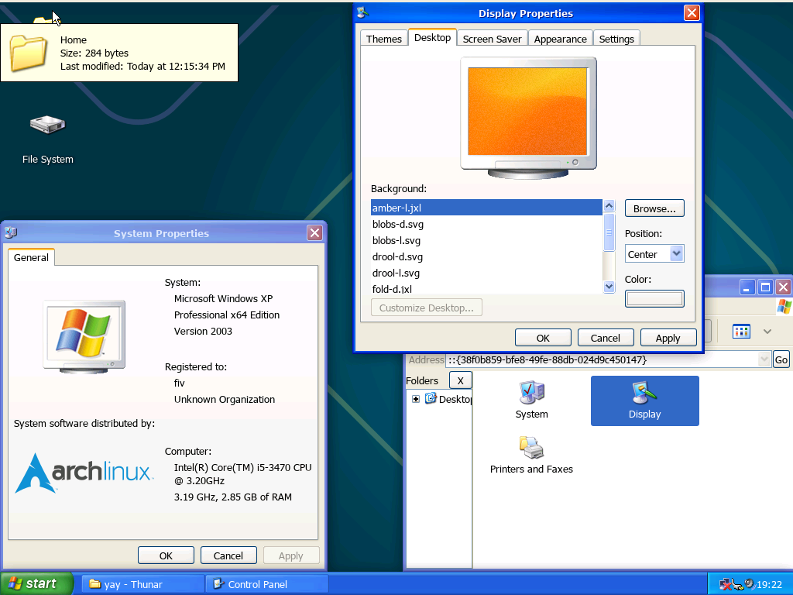793x595 pixels.
Task: Select blobs-d.svg in the background list
Action: pyautogui.click(x=398, y=224)
